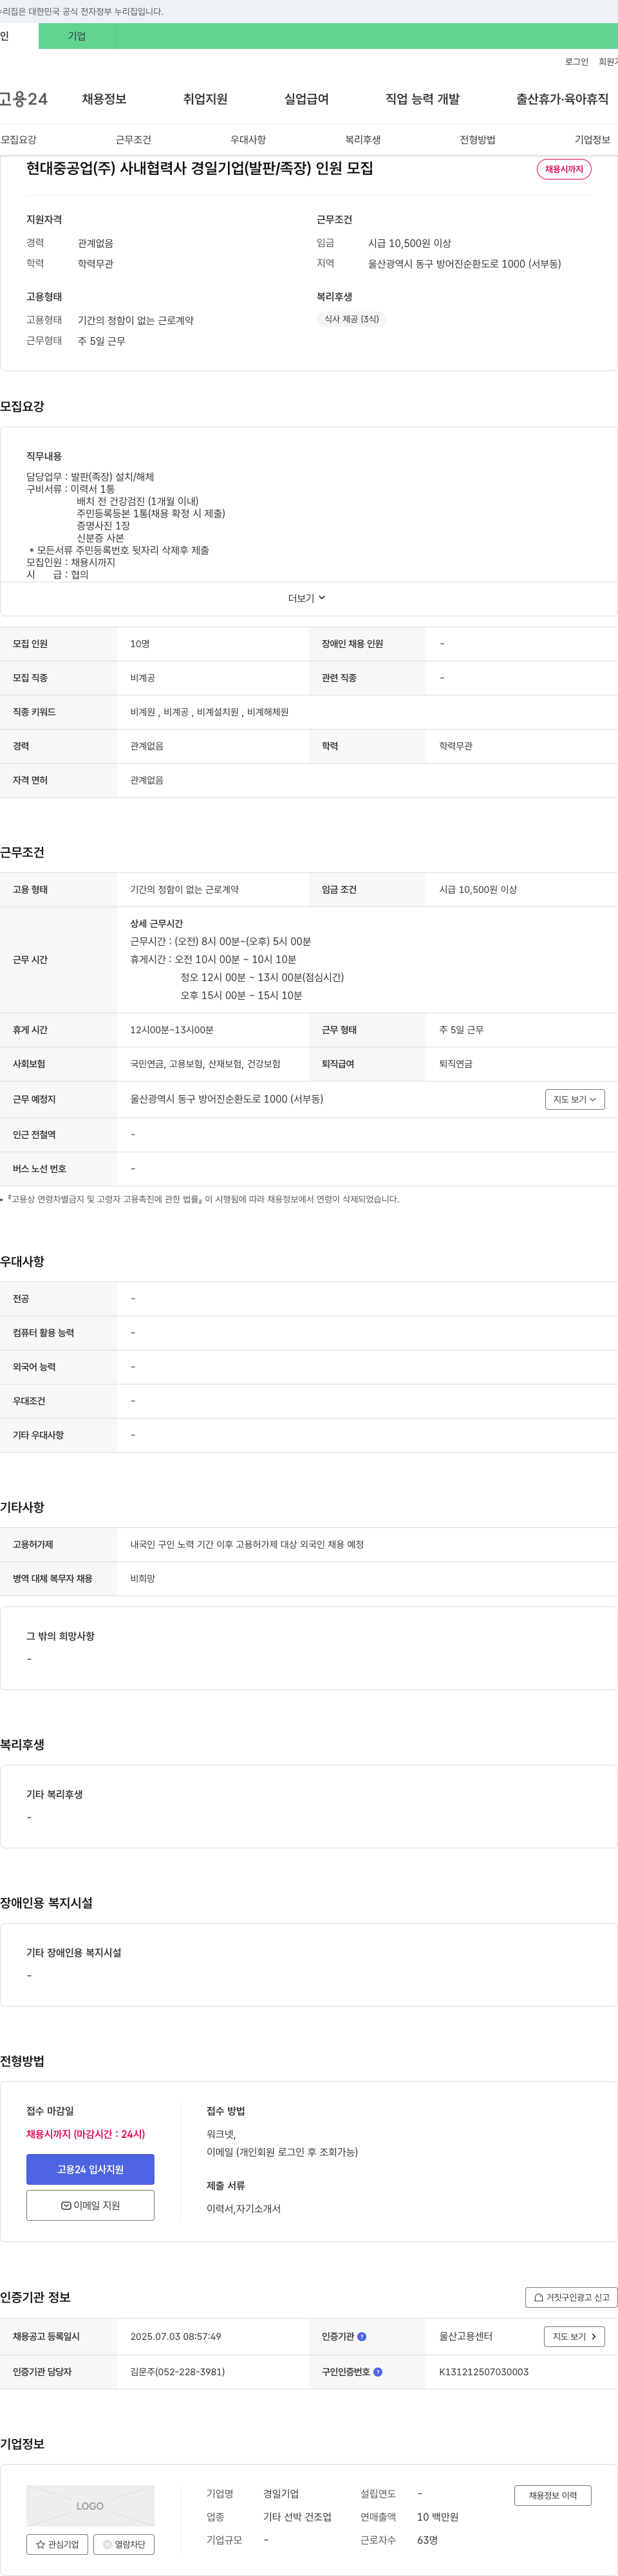Click the job posting title text

pyautogui.click(x=200, y=168)
